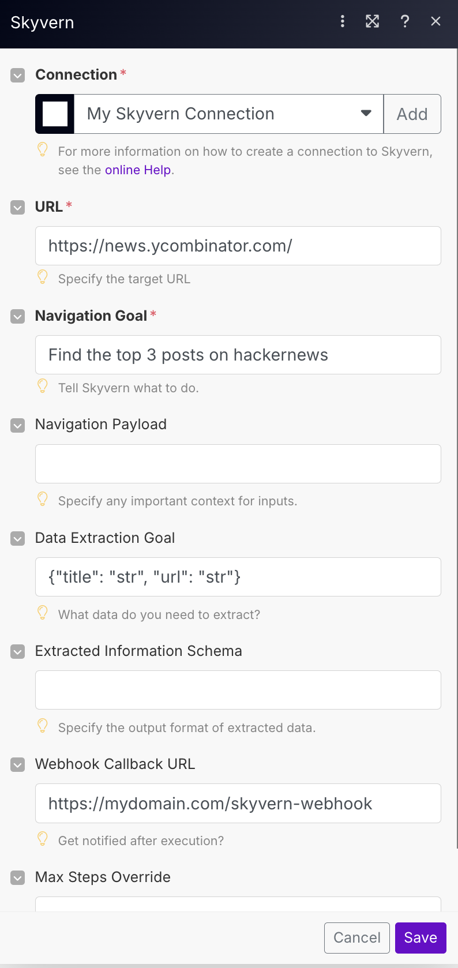The image size is (458, 968).
Task: Click the expand to fullscreen icon
Action: pyautogui.click(x=373, y=21)
